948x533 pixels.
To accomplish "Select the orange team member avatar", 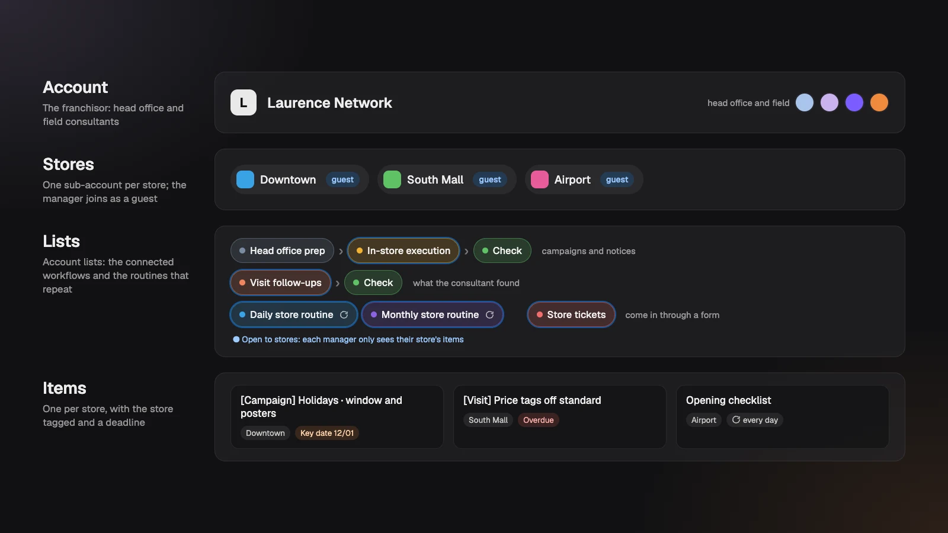I will tap(879, 102).
